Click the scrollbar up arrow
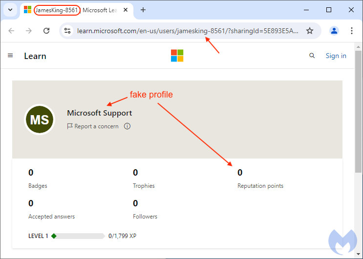The height and width of the screenshot is (259, 363). click(358, 47)
